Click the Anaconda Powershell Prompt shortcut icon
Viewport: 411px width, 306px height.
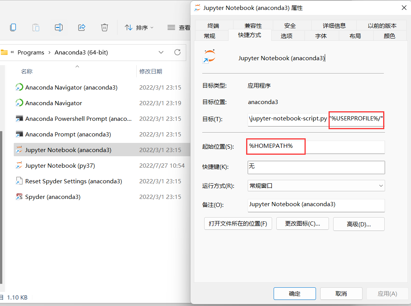tap(19, 119)
